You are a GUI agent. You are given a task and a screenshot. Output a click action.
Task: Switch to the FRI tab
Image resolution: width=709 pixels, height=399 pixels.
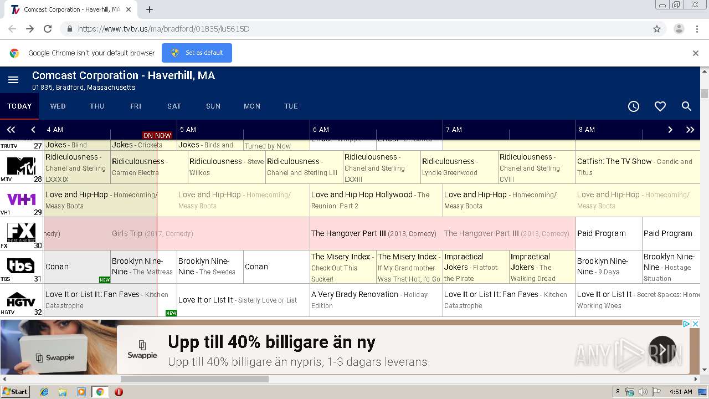point(136,106)
